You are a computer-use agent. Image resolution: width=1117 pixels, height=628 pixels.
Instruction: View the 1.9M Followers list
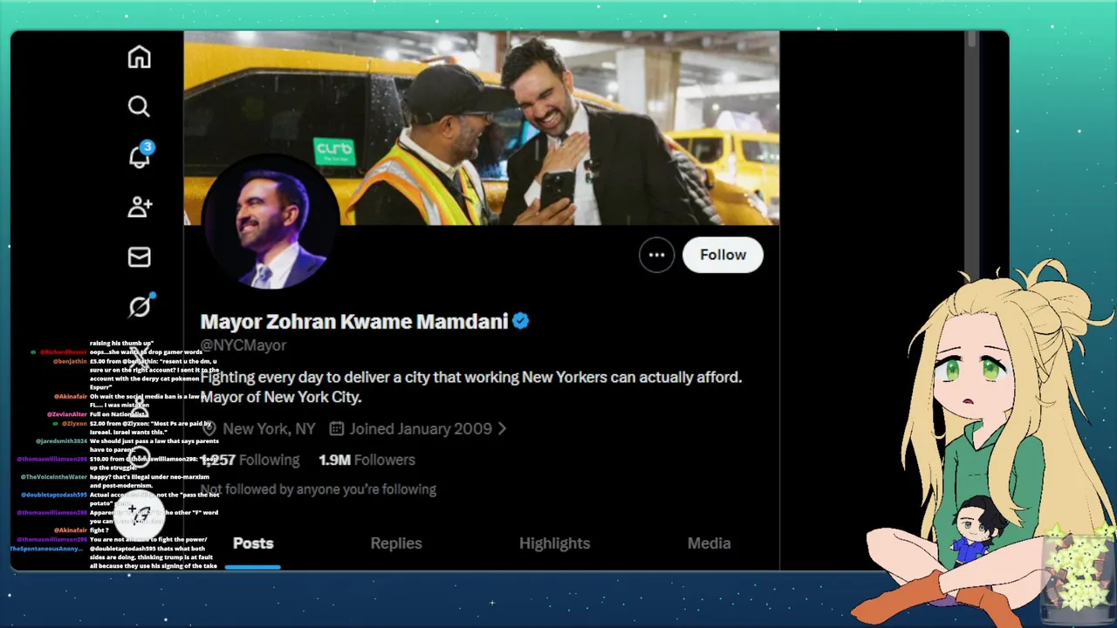coord(367,460)
